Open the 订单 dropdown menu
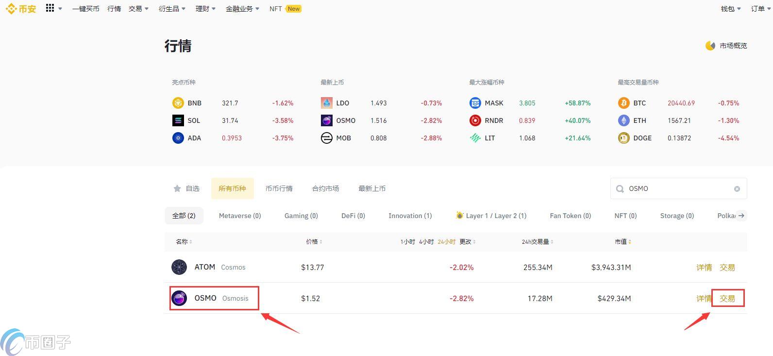The height and width of the screenshot is (356, 773). pyautogui.click(x=760, y=9)
